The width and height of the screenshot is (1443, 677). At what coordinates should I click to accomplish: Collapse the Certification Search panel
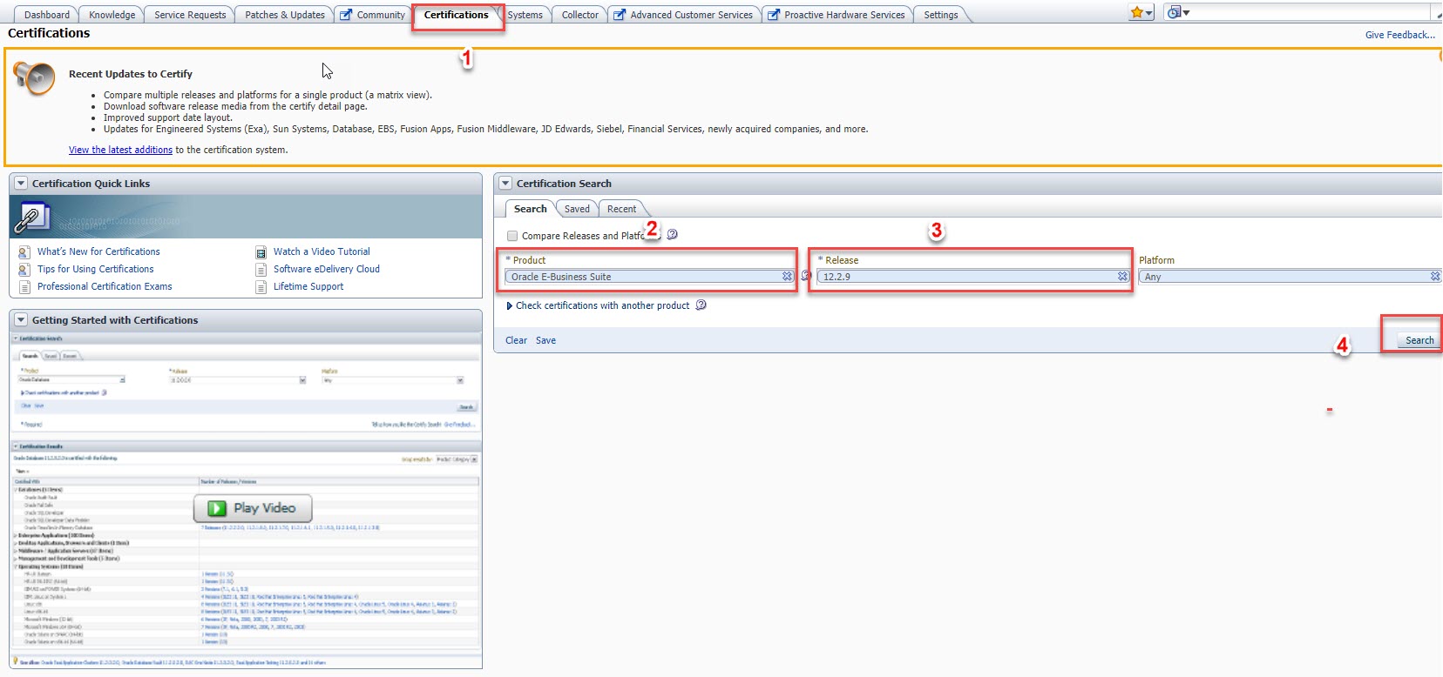505,184
